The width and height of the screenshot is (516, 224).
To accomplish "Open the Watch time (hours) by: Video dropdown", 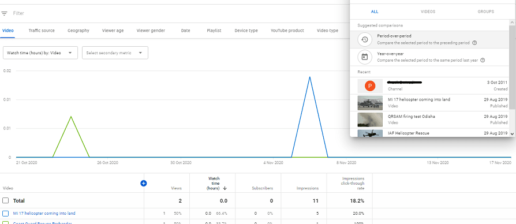I will (40, 53).
